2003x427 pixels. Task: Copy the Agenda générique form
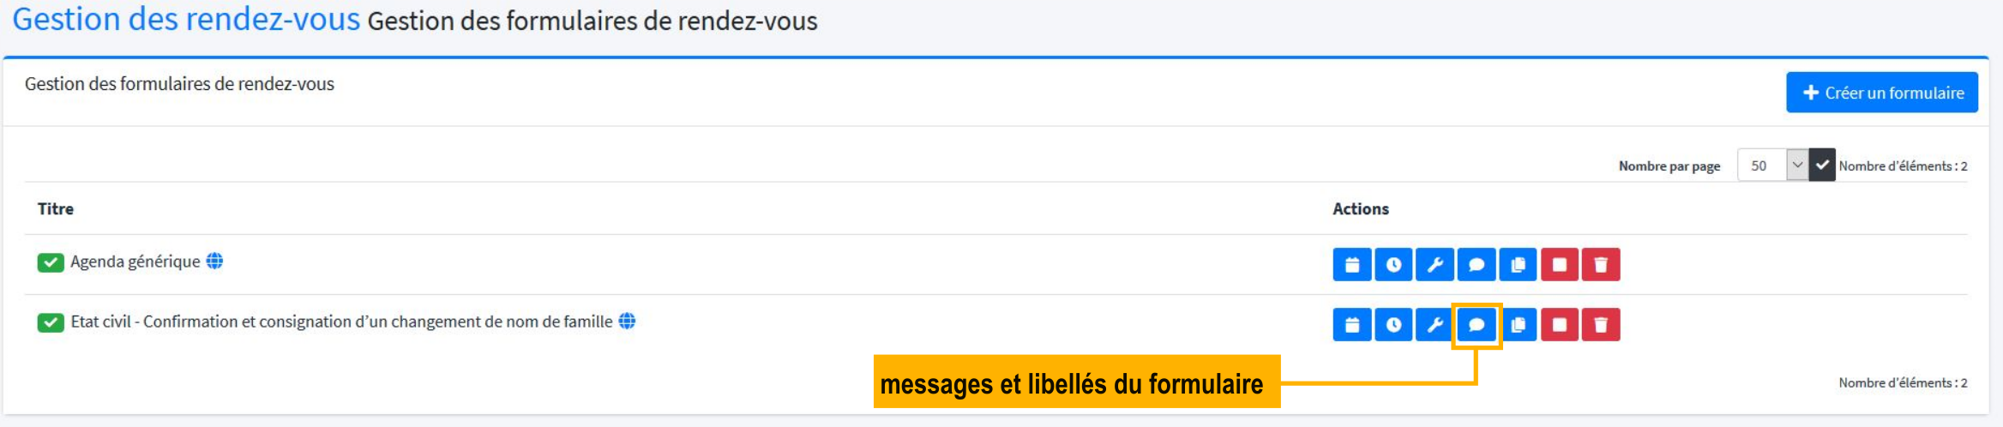coord(1518,265)
